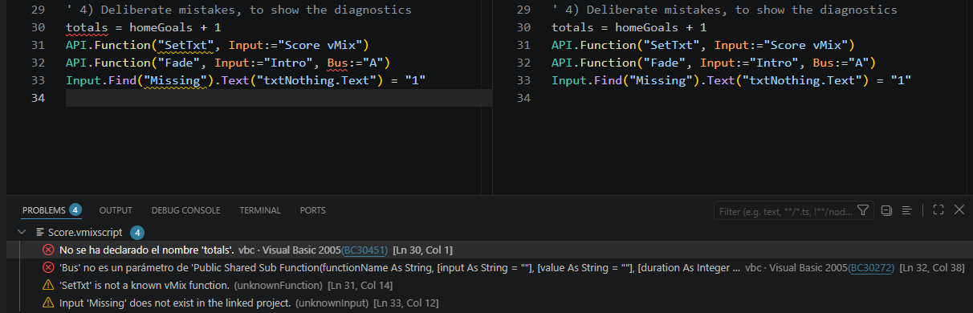973x313 pixels.
Task: Click the file icon beside Score.vmixscript
Action: (x=40, y=233)
